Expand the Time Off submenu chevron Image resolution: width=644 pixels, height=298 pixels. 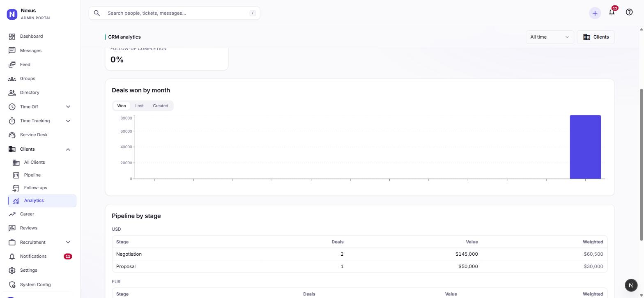[68, 107]
